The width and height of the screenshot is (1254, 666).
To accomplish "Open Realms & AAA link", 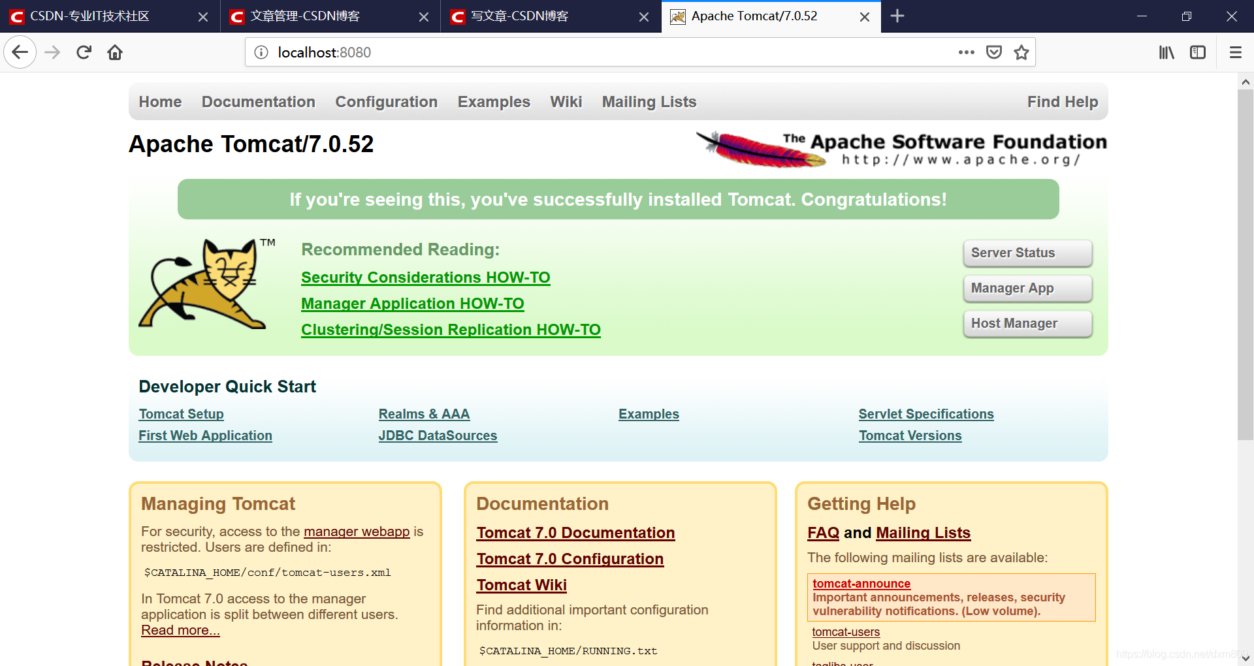I will 424,414.
